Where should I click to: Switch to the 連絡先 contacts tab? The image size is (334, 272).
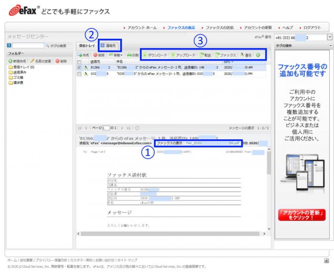(x=108, y=45)
